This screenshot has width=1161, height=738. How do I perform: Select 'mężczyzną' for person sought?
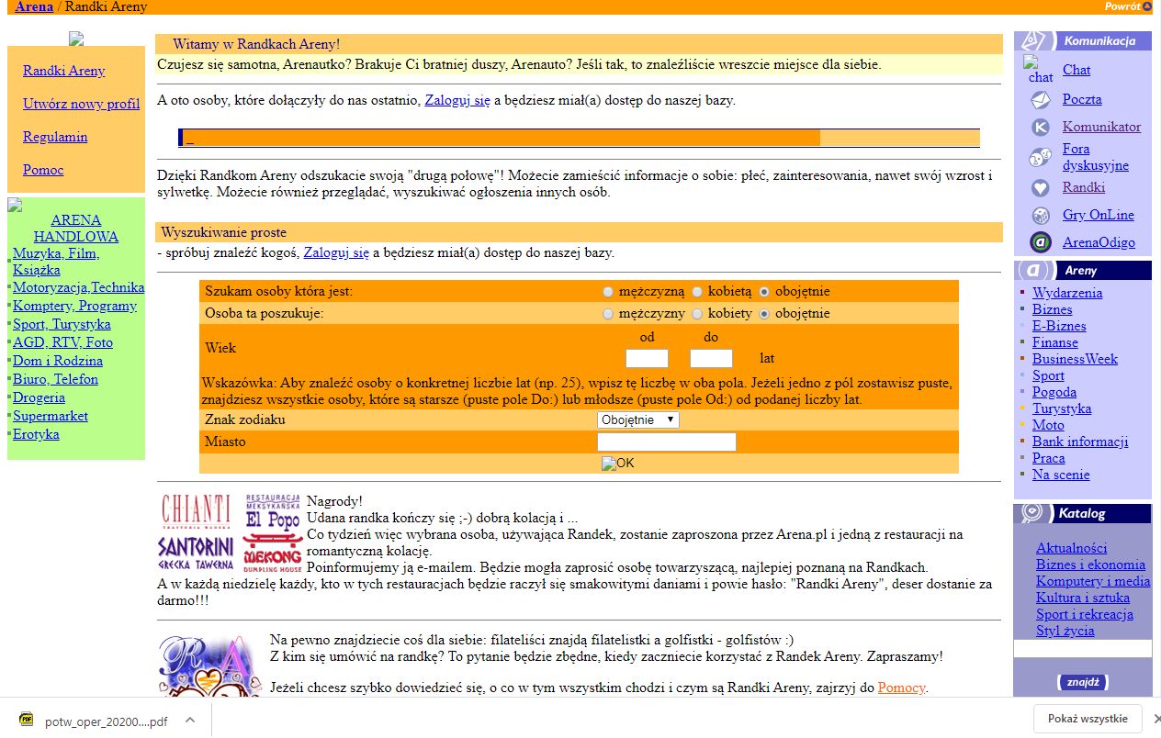608,292
